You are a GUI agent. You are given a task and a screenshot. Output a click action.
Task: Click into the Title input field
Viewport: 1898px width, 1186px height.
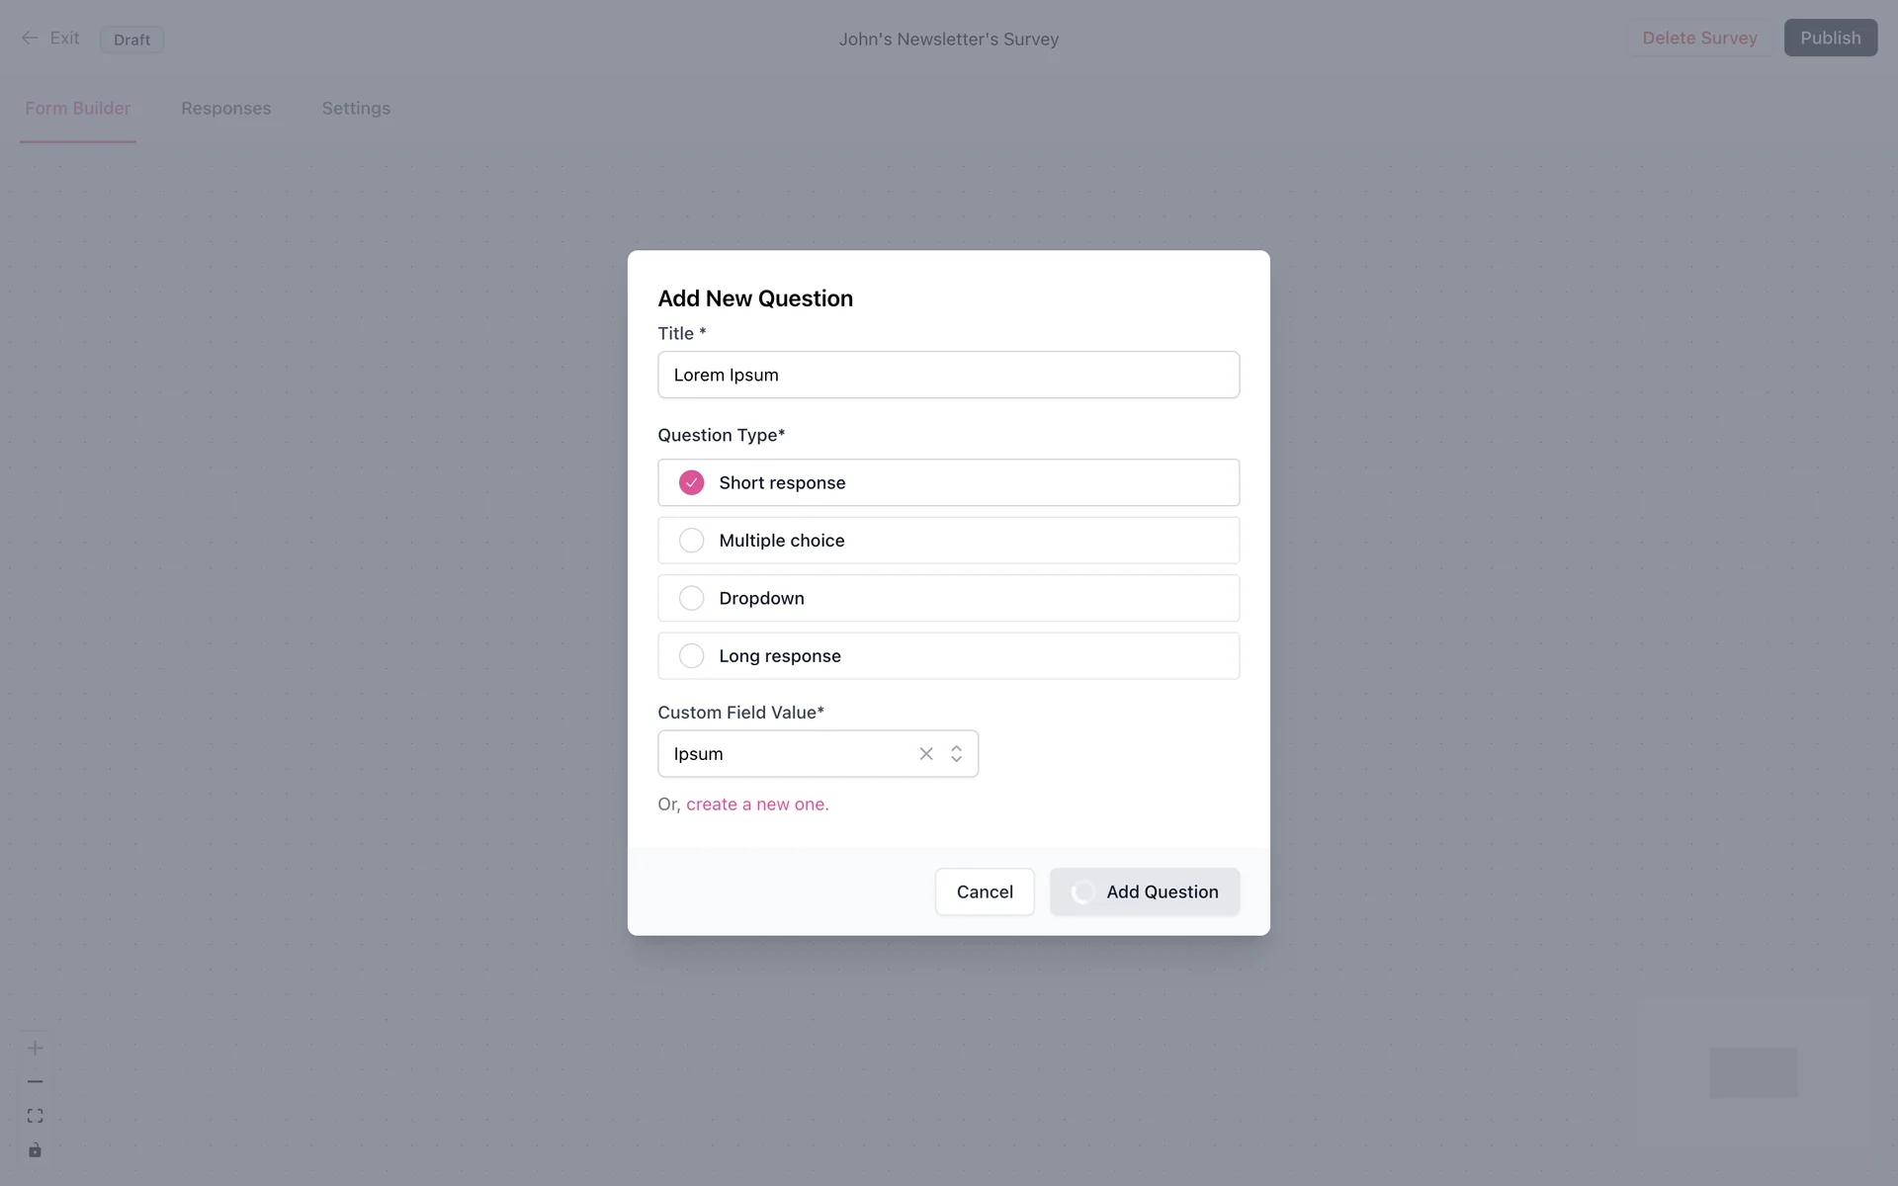click(948, 375)
